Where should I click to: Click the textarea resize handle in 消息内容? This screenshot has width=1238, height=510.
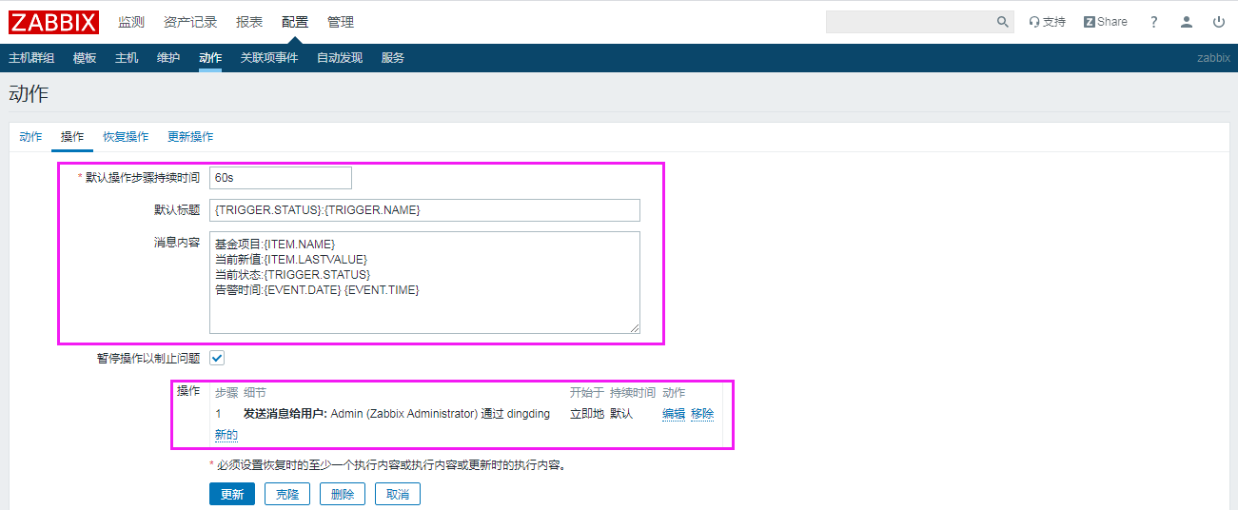click(x=634, y=327)
